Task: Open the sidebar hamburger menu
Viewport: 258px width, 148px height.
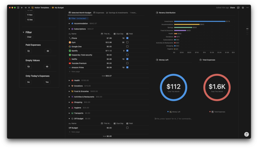Action: coord(18,7)
